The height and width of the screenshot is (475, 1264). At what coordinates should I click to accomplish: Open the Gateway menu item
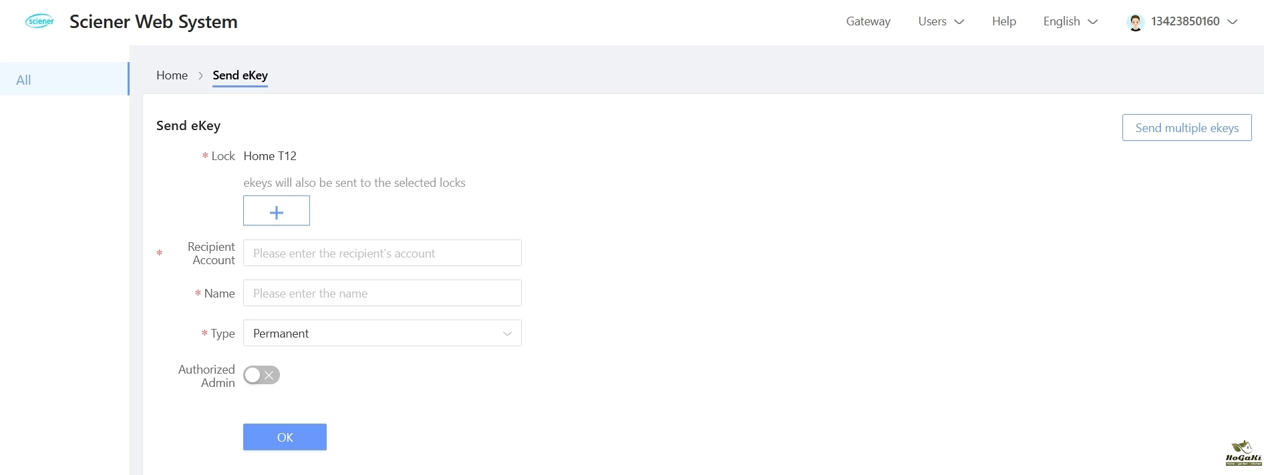tap(868, 21)
